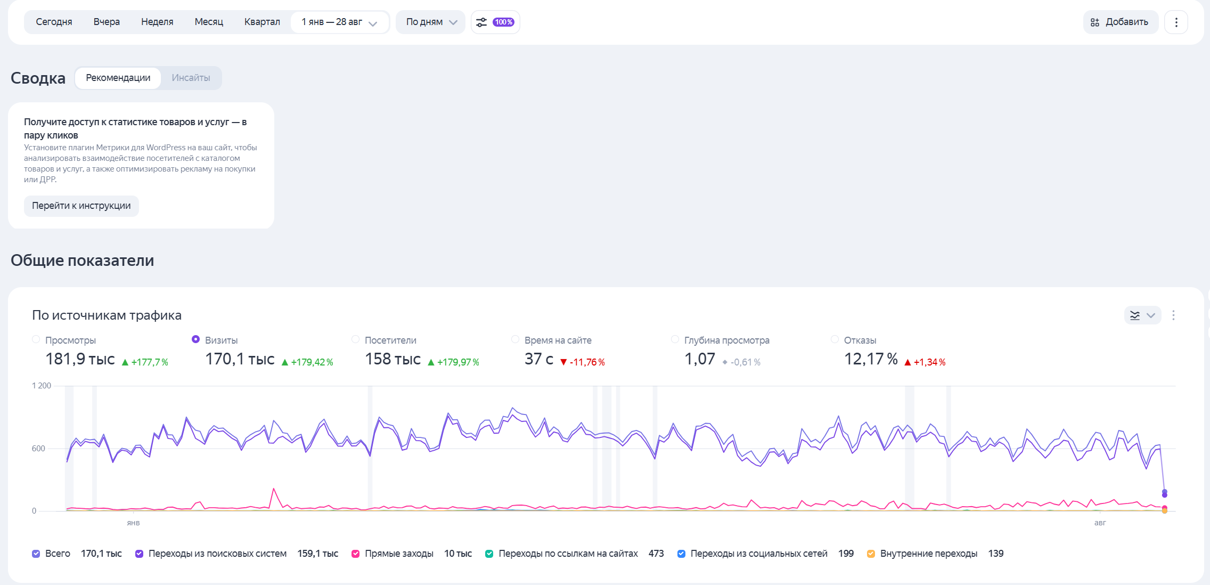Select the Неделя period

(x=157, y=22)
